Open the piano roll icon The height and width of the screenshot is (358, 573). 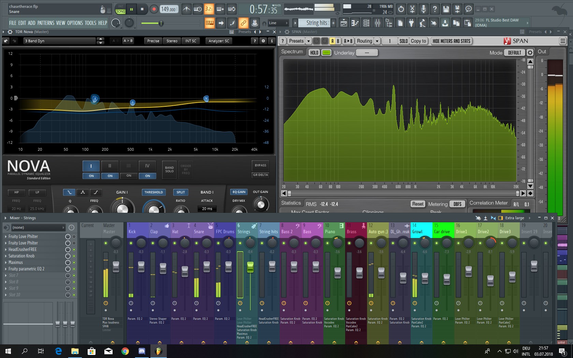tap(355, 23)
